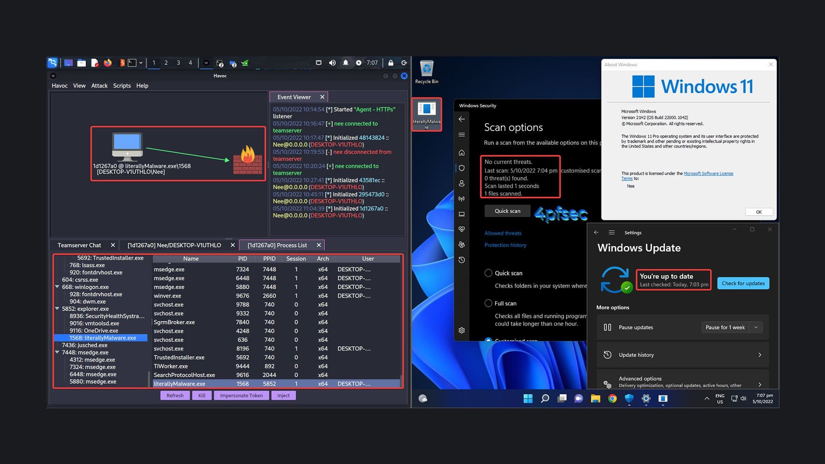This screenshot has width=825, height=464.
Task: Open Virus & threat protection shield icon
Action: click(x=461, y=168)
